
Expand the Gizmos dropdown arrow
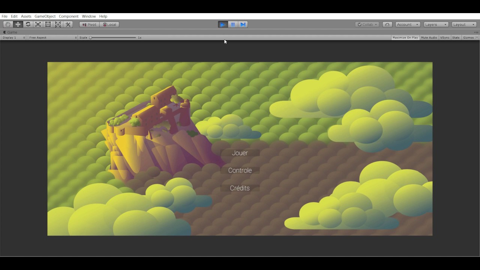point(477,37)
